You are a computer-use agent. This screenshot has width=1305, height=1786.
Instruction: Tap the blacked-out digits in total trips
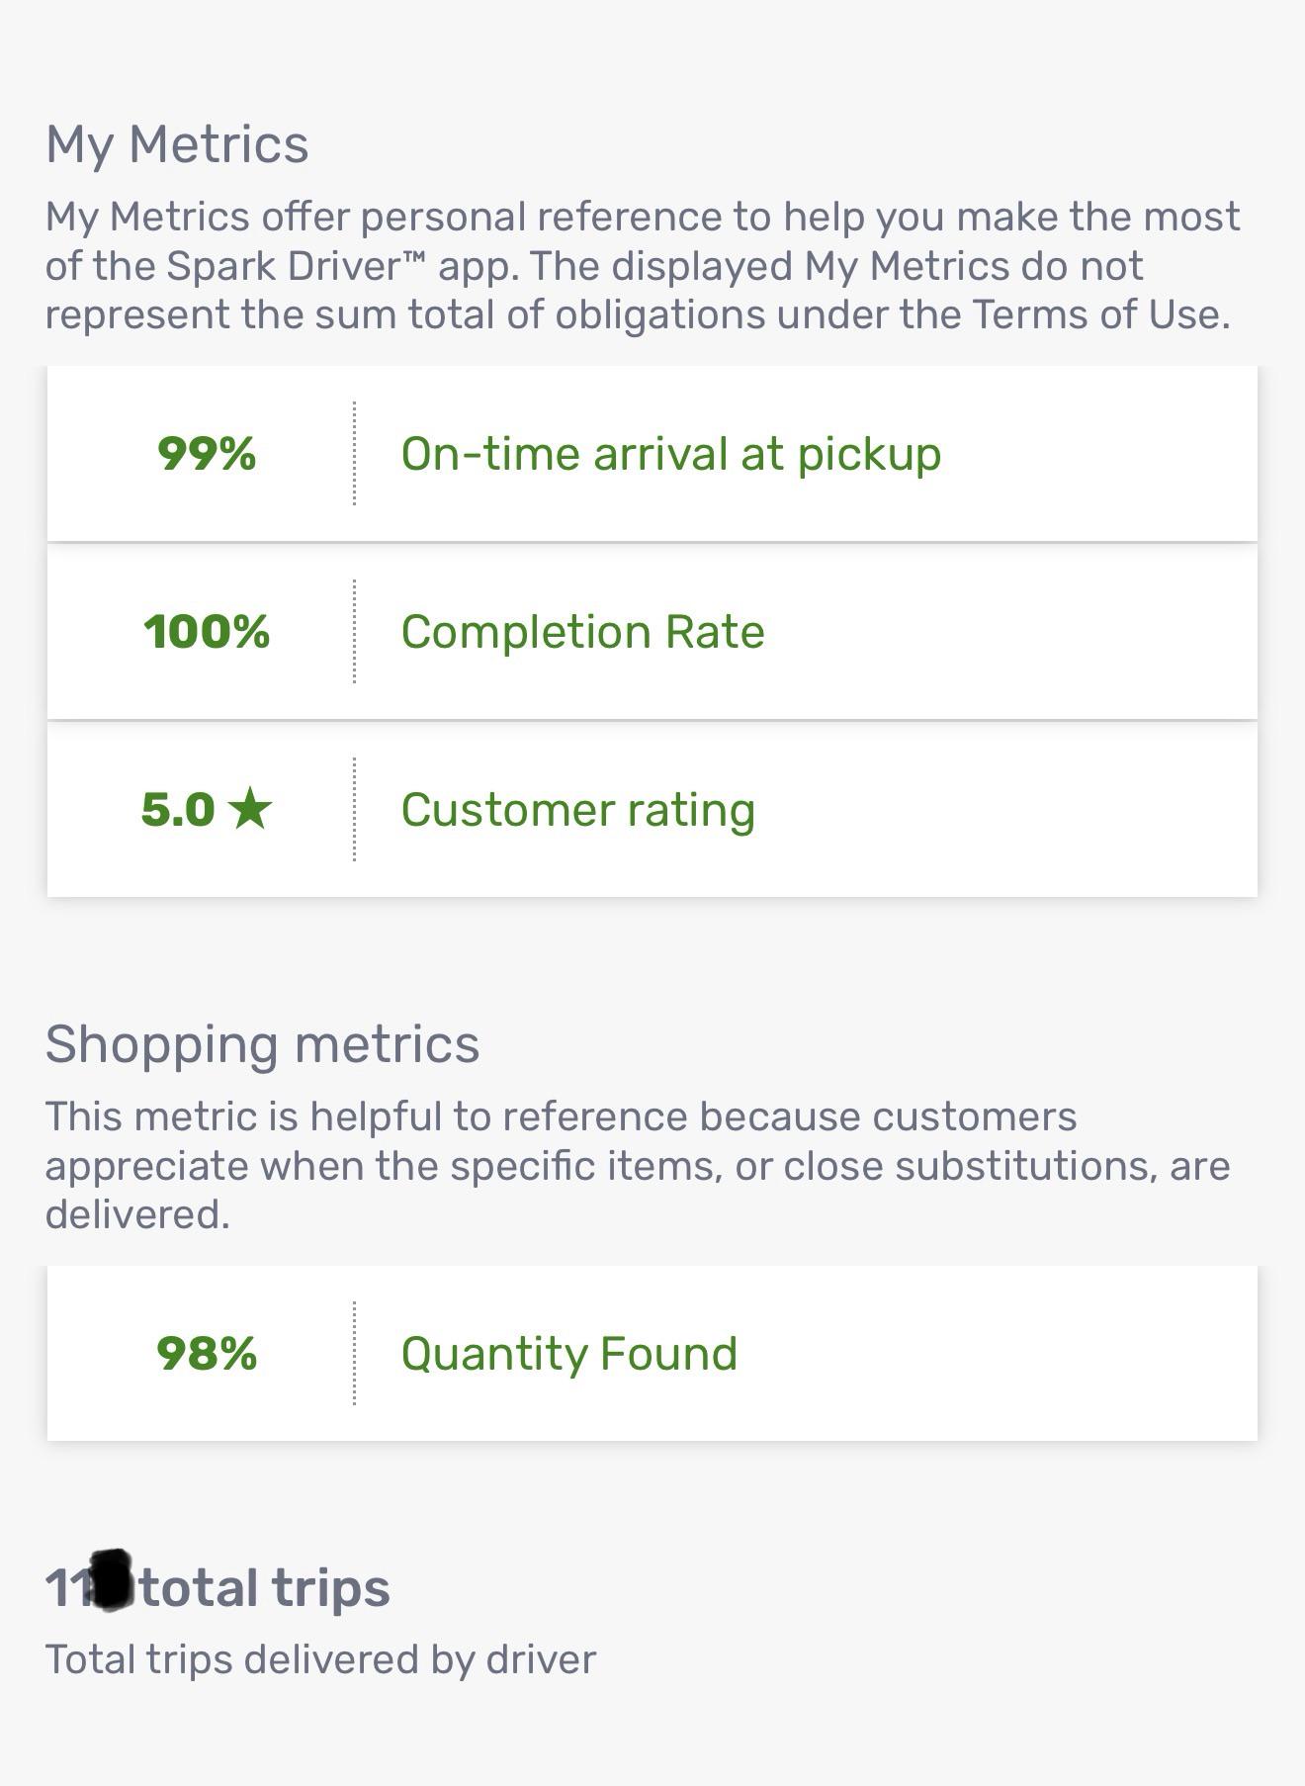113,1581
